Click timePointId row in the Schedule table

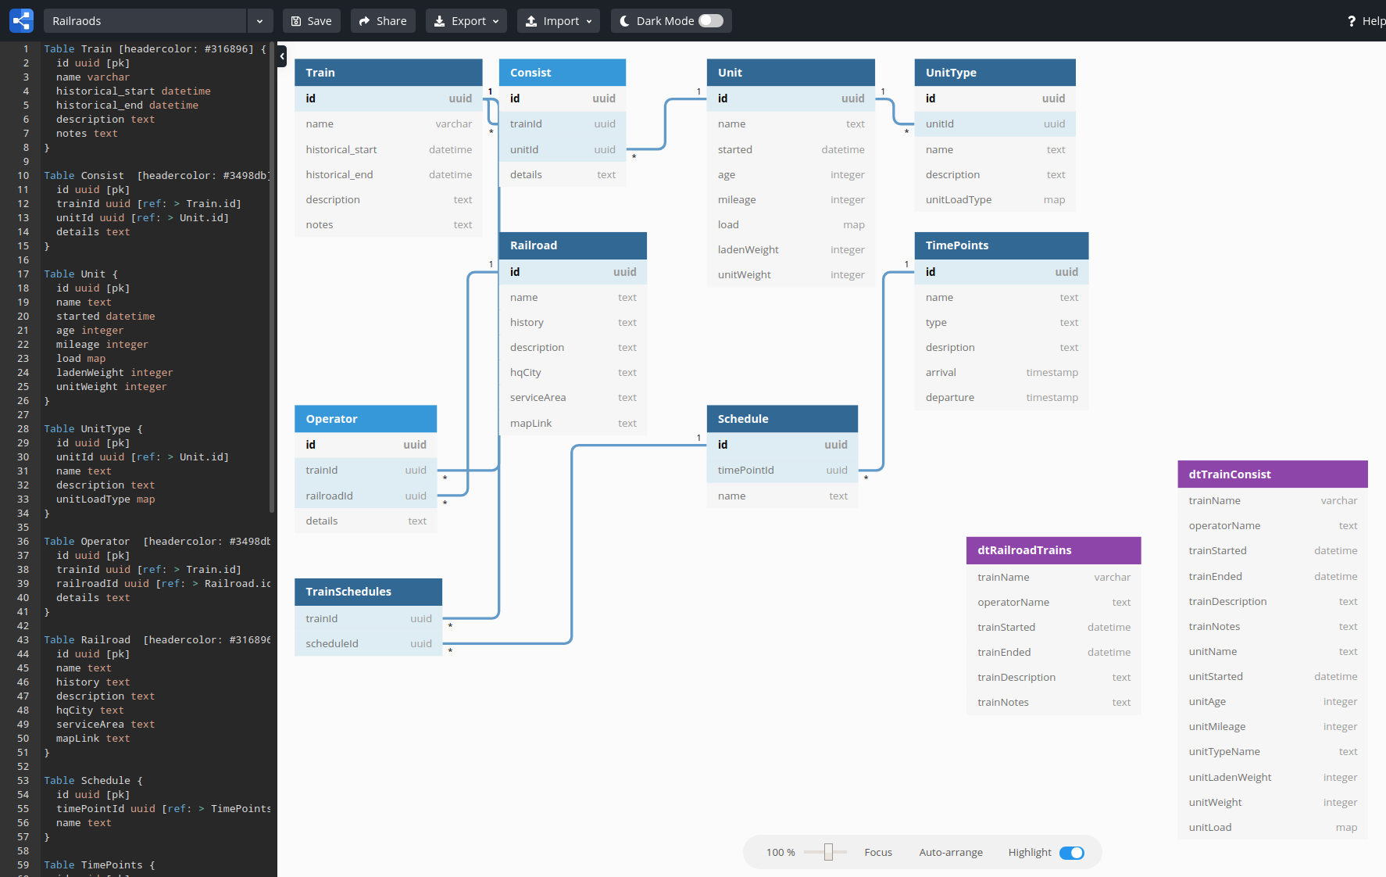coord(782,470)
